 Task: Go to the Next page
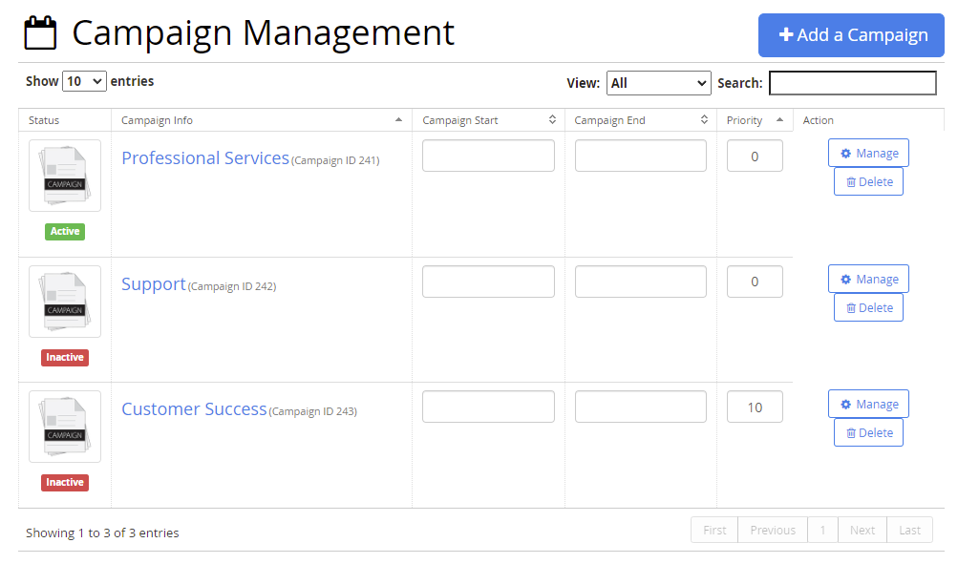coord(862,530)
